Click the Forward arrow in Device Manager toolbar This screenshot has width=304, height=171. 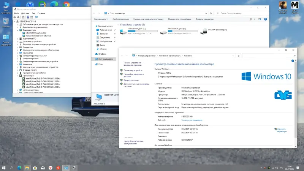tap(18, 17)
